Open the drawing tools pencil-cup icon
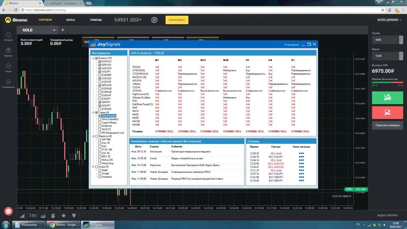Screen dimensions: 407x229 tap(53, 215)
